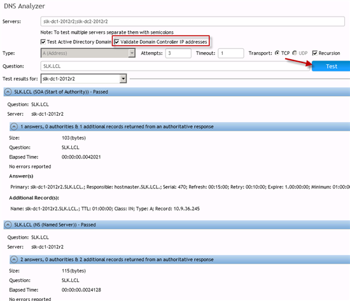Click the Question field containing SLK.LCL
Screen dimensions: 350x301
175,66
